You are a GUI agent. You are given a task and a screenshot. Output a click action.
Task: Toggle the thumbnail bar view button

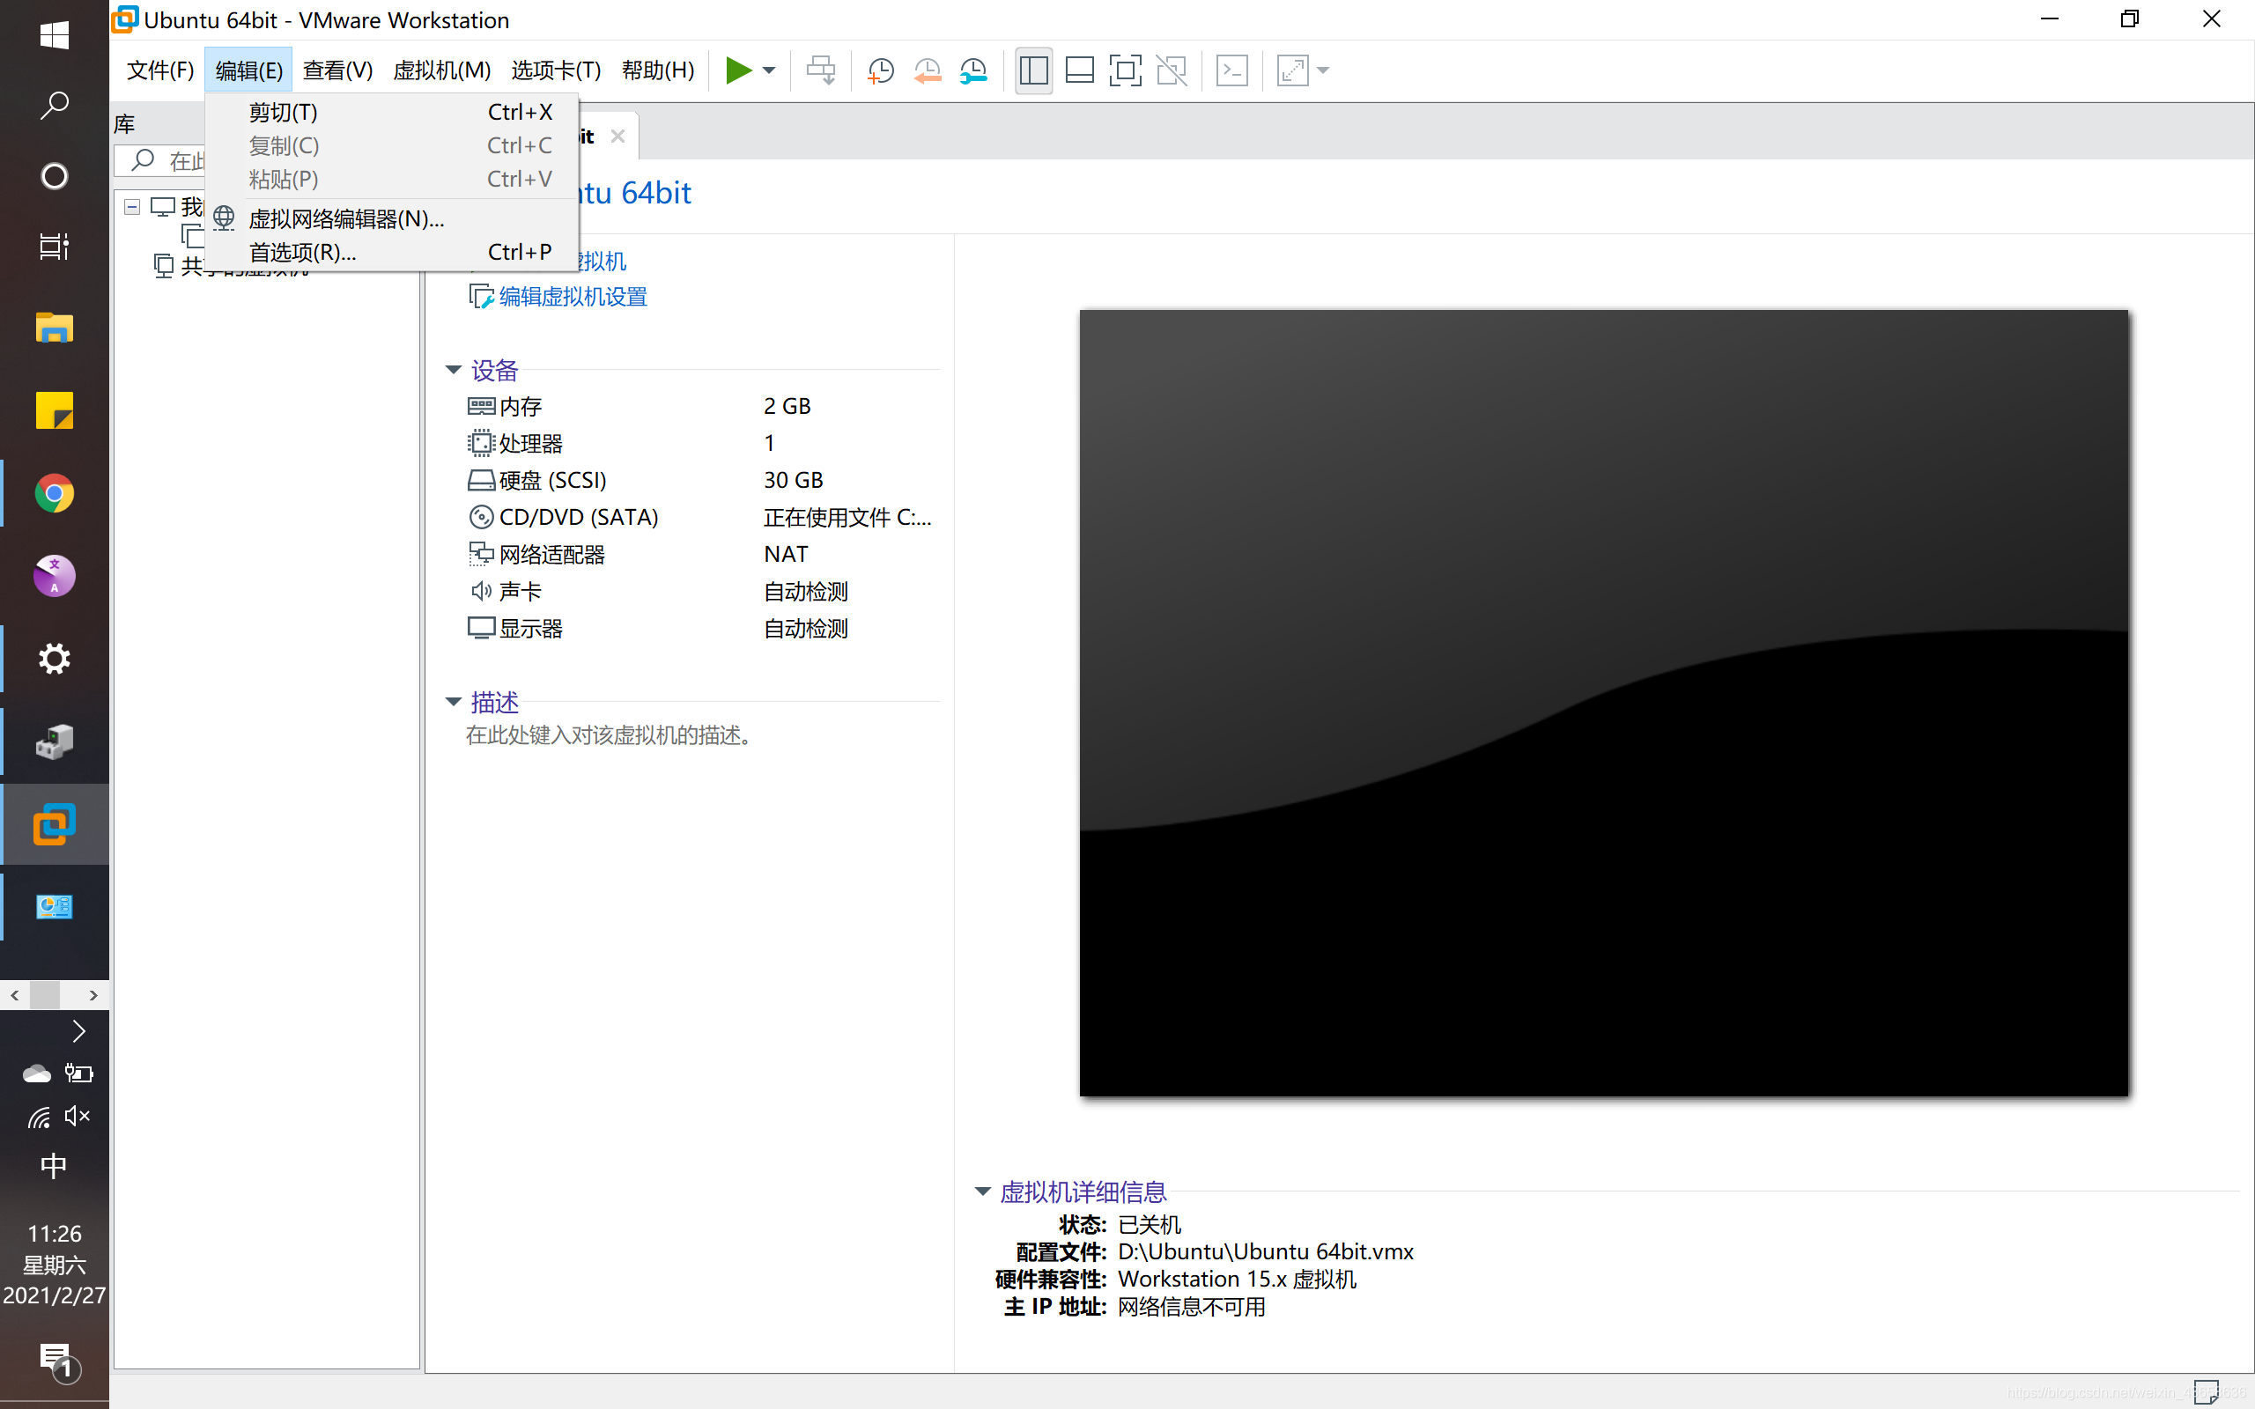(x=1079, y=70)
